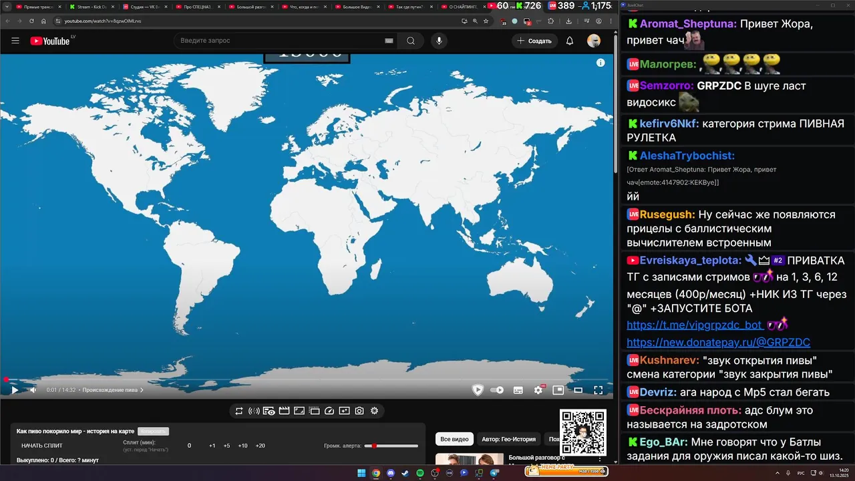Play the video
The height and width of the screenshot is (481, 855).
(15, 390)
